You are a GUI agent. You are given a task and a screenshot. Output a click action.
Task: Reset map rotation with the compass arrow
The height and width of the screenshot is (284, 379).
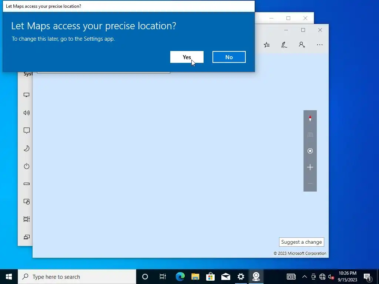pos(310,118)
